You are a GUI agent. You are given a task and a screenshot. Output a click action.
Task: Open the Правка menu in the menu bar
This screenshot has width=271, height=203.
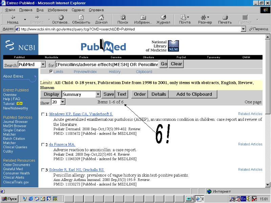tap(26, 10)
